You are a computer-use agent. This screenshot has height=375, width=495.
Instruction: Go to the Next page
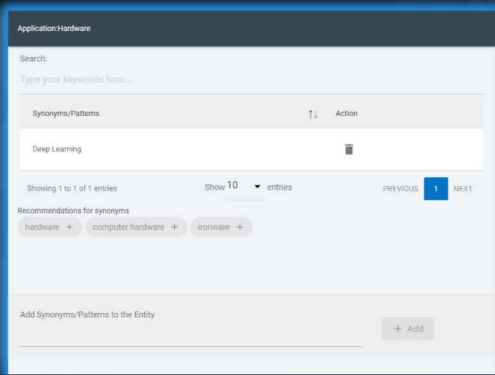463,189
